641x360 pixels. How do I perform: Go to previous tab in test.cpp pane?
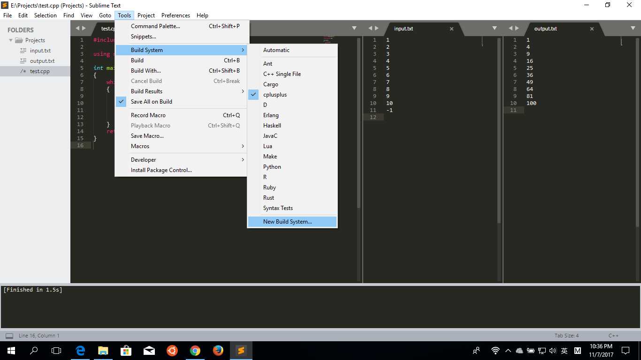point(78,28)
